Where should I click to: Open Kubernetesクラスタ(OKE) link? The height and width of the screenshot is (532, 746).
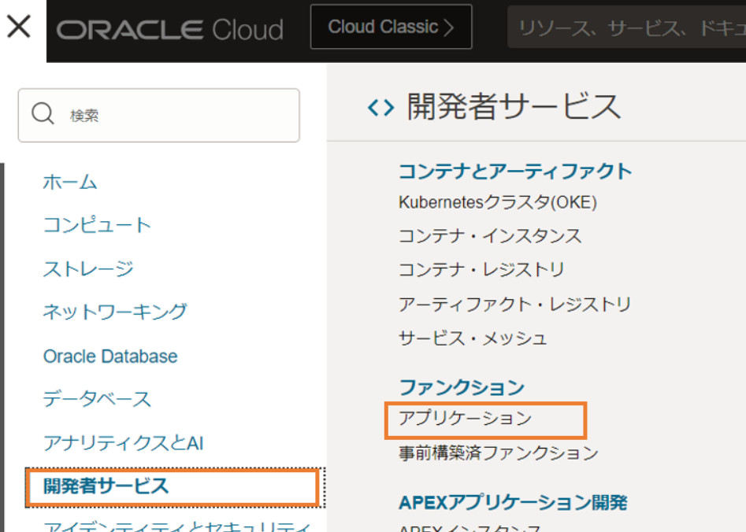[x=498, y=202]
